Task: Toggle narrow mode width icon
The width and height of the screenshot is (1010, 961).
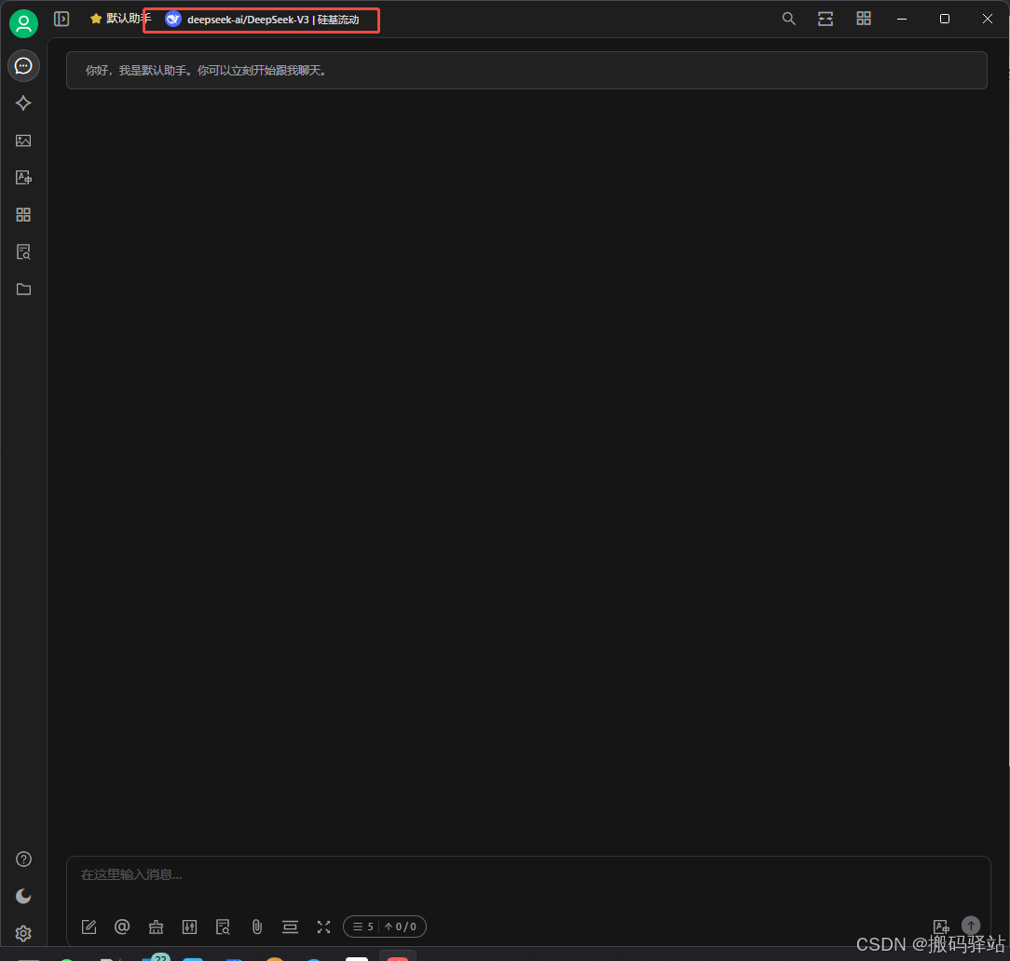Action: pos(826,19)
